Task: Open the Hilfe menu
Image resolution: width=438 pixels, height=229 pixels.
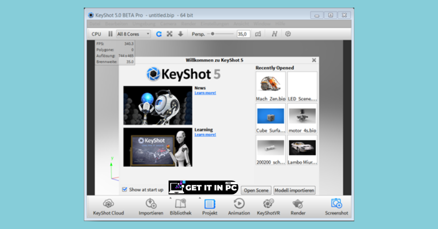Action: tap(280, 24)
